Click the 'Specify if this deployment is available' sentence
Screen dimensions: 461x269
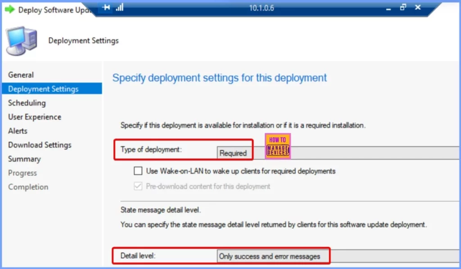click(243, 125)
